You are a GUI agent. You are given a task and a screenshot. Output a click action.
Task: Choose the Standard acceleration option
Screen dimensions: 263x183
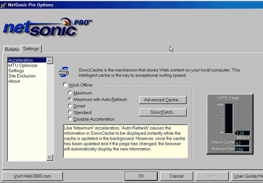pos(70,112)
